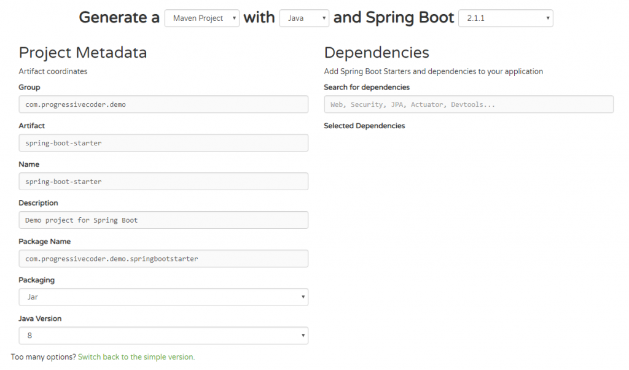Click the Project Metadata heading
This screenshot has width=629, height=370.
pyautogui.click(x=83, y=53)
